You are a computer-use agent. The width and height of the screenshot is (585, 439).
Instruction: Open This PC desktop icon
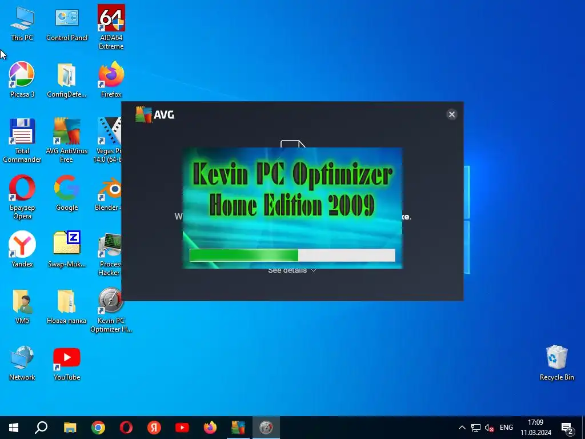[22, 24]
